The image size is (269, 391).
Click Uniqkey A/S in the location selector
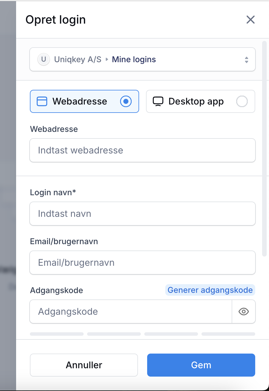point(78,59)
